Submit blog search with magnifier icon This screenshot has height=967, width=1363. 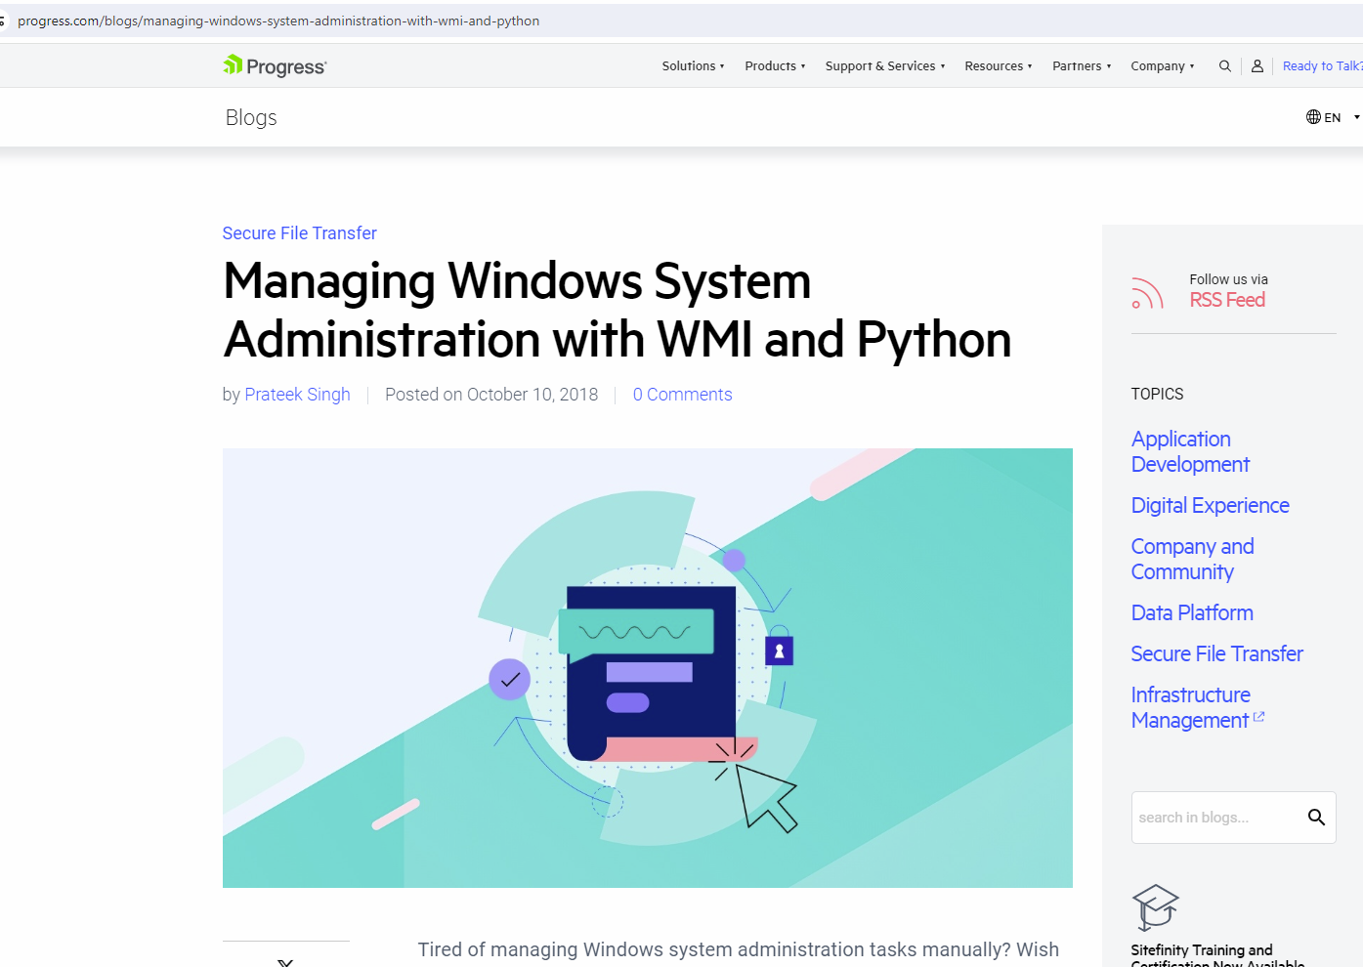(x=1316, y=818)
